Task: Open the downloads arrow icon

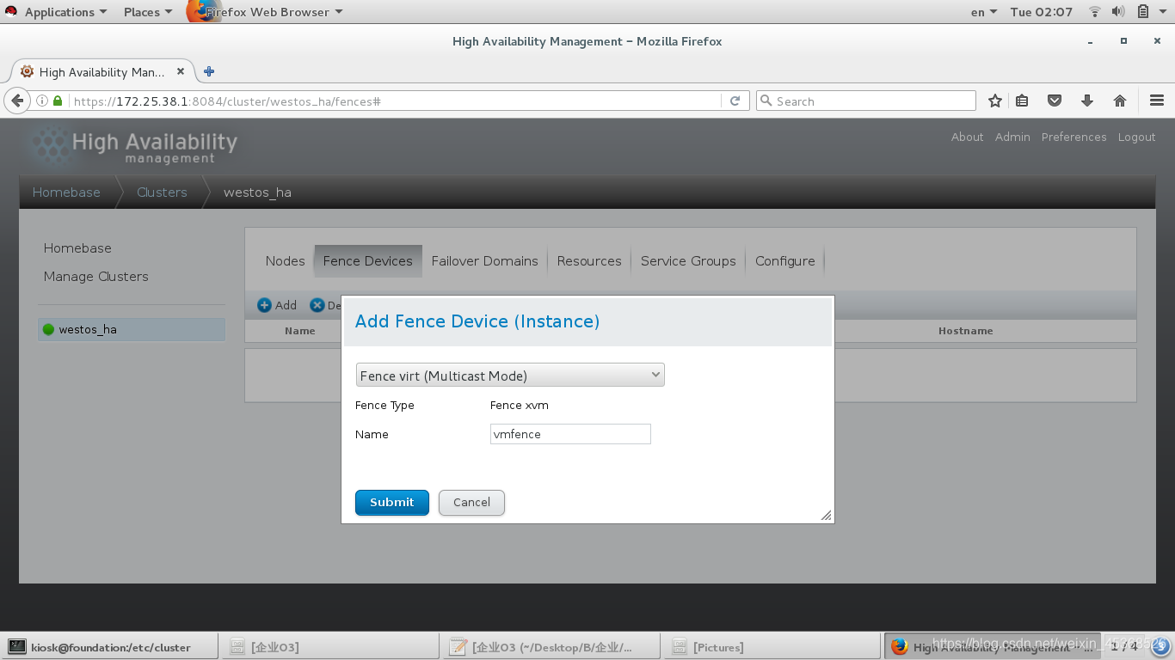Action: tap(1087, 101)
